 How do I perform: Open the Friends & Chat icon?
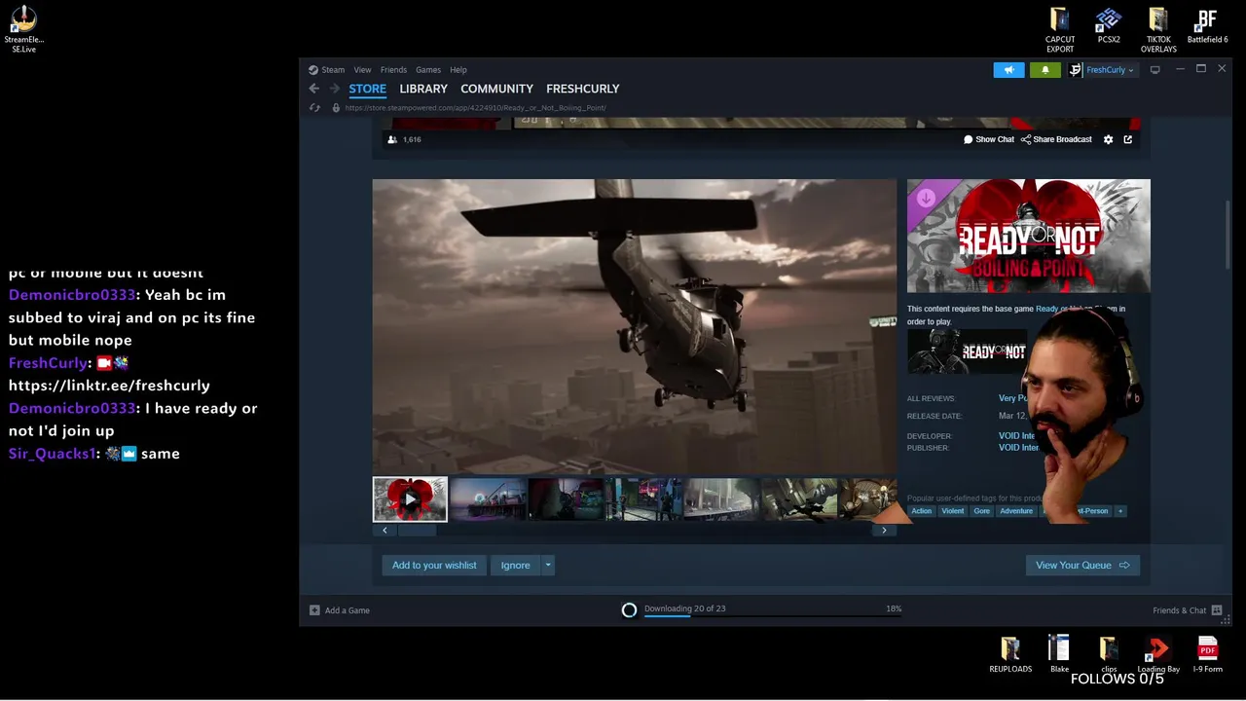coord(1217,610)
